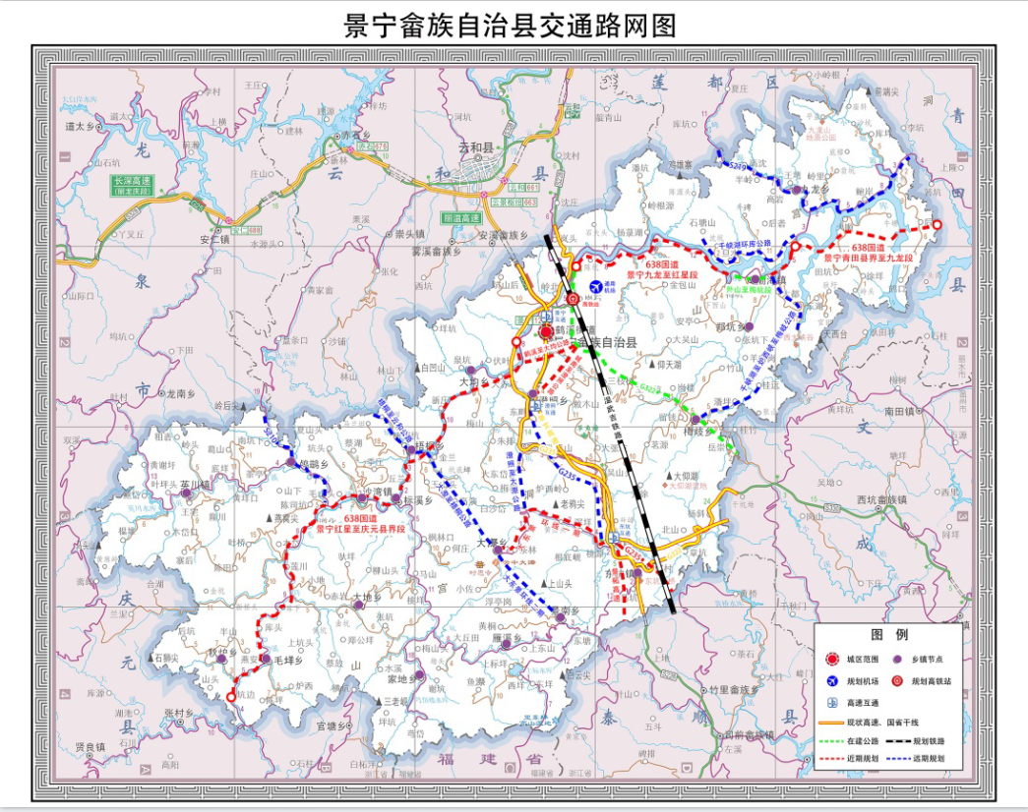1028x812 pixels.
Task: Click the 景宁青田县界至九龙段 route label
Action: pyautogui.click(x=869, y=259)
